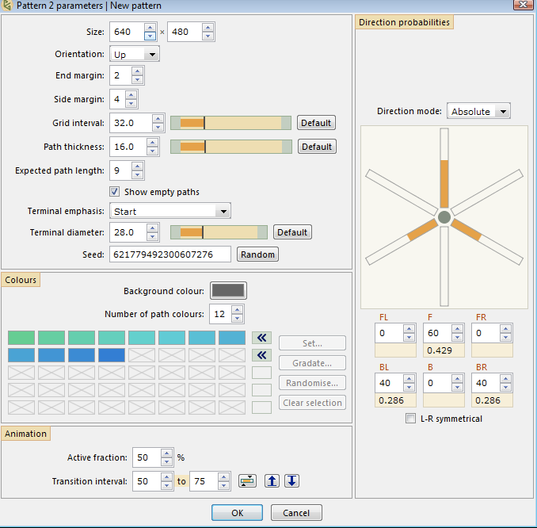537x528 pixels.
Task: Click the Active fraction input field
Action: [147, 457]
